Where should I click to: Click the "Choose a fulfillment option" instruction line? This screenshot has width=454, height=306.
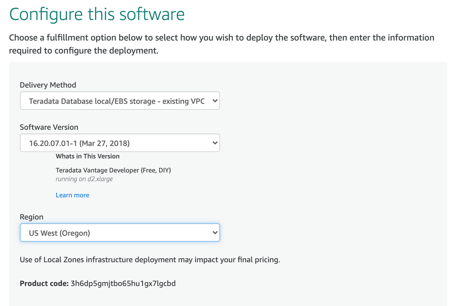tap(221, 38)
